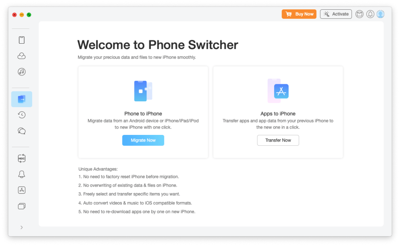This screenshot has height=246, width=400.
Task: Expand the sidebar with the chevron
Action: (x=22, y=227)
